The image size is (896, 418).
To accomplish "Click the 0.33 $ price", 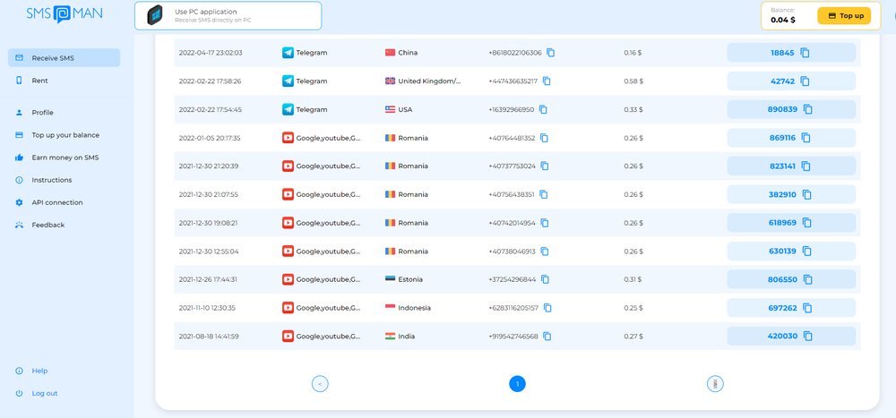I will [x=633, y=109].
